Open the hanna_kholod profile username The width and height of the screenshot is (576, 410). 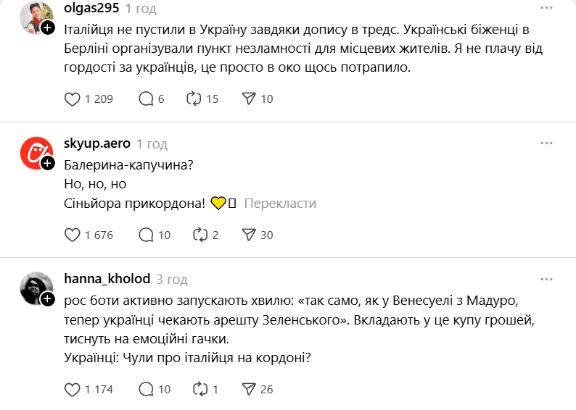107,279
